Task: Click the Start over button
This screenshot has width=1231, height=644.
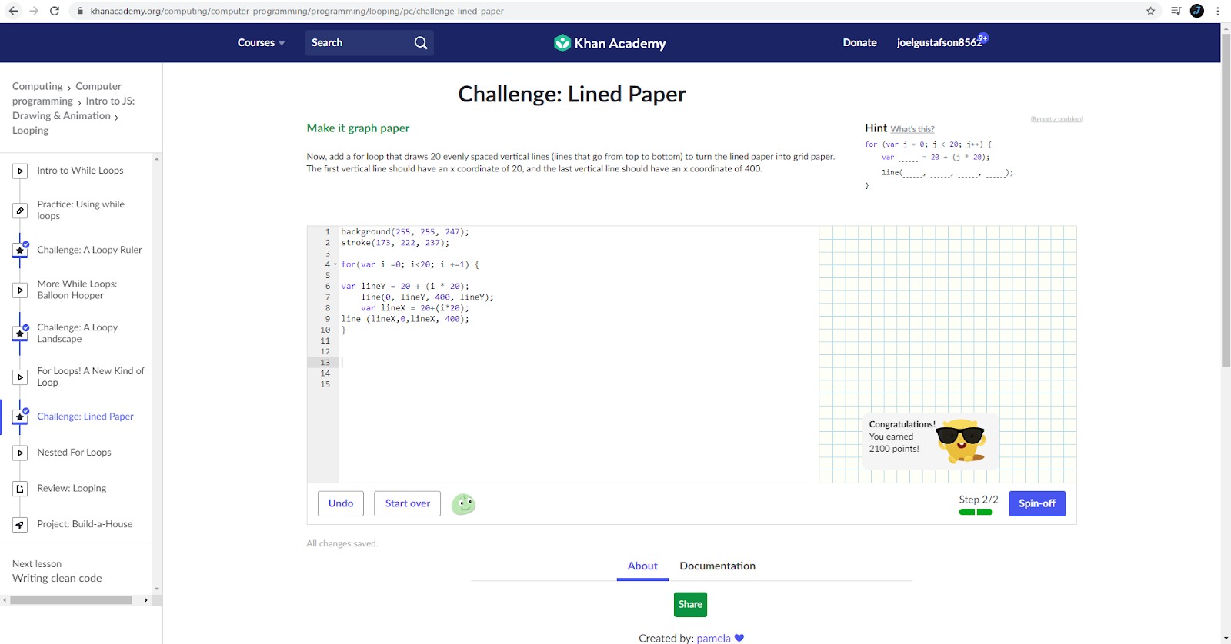Action: (x=408, y=503)
